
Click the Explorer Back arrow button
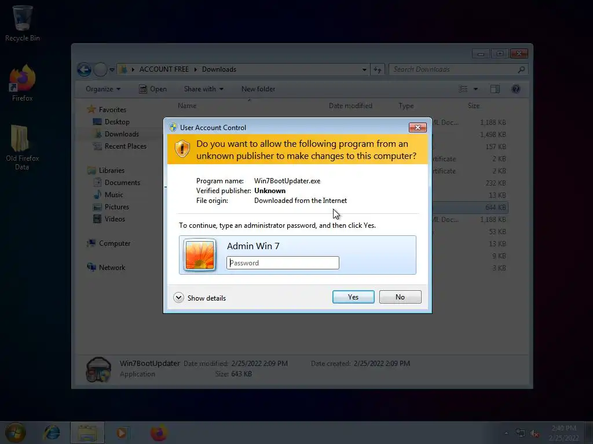(84, 69)
